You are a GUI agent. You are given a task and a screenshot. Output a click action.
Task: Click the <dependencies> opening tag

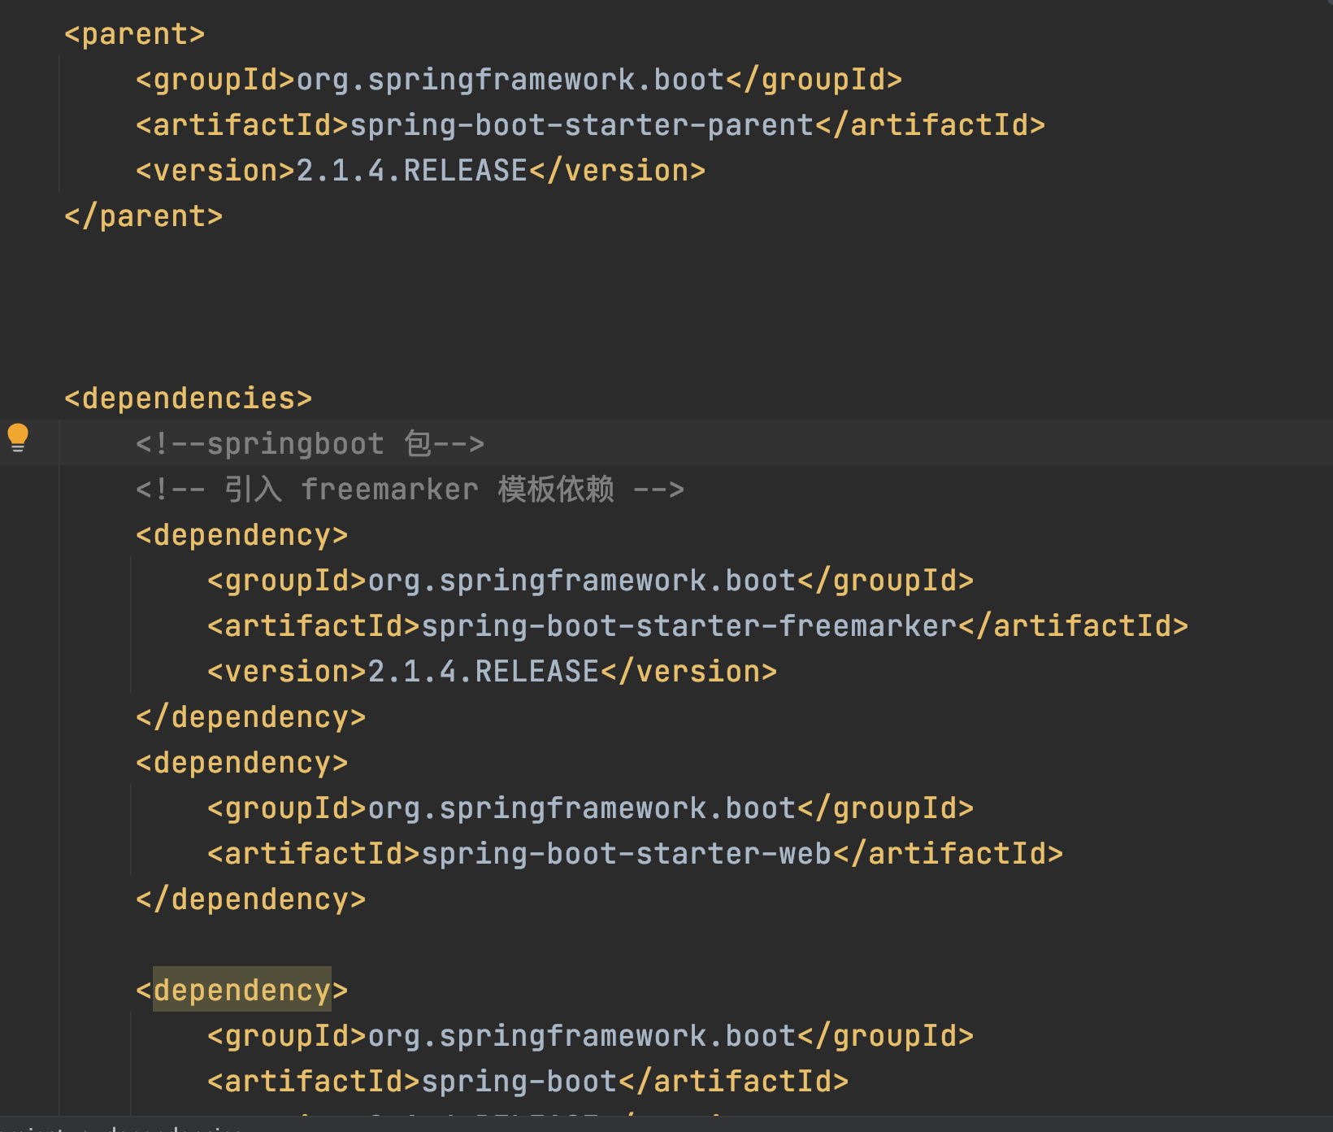pyautogui.click(x=189, y=398)
